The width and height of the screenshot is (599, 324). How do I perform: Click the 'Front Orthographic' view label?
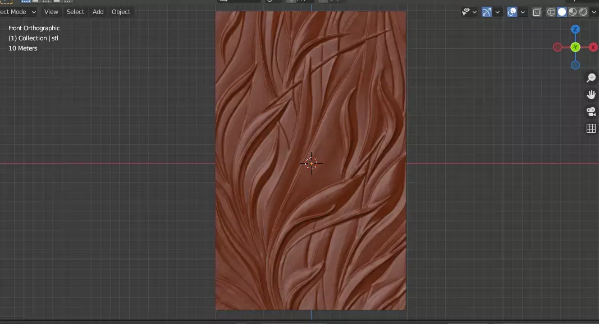point(34,28)
